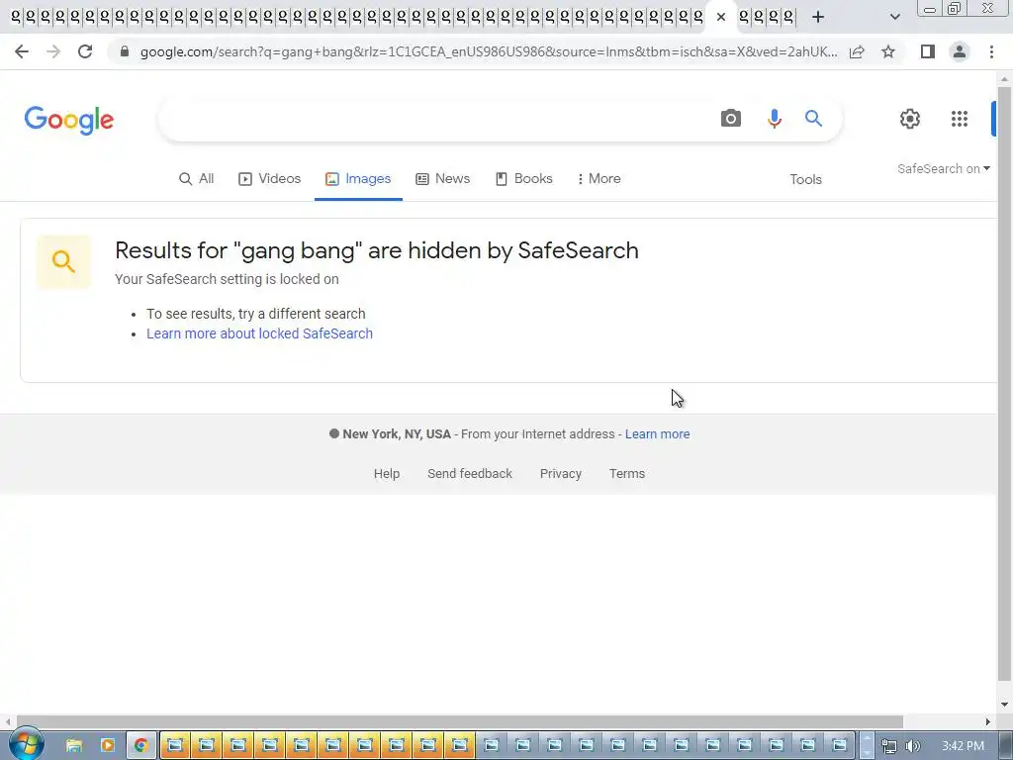Switch to the News tab
The image size is (1013, 760).
pos(442,179)
